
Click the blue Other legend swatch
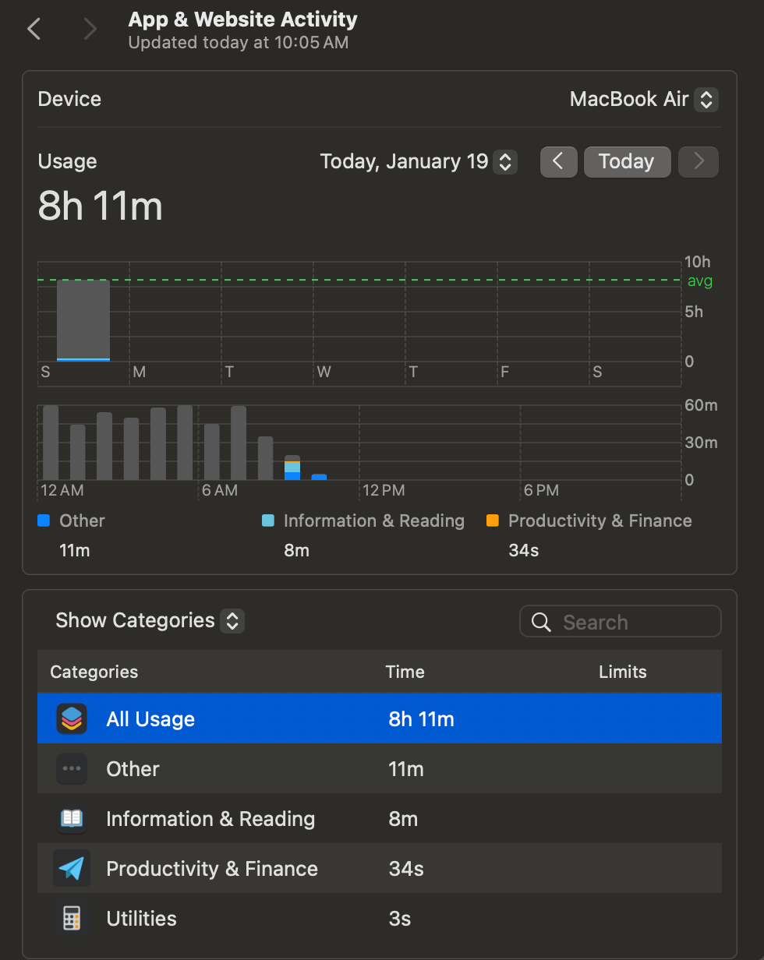tap(44, 521)
